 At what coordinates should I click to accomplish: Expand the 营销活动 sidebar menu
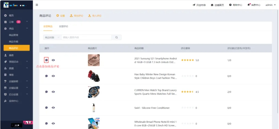pyautogui.click(x=17, y=62)
